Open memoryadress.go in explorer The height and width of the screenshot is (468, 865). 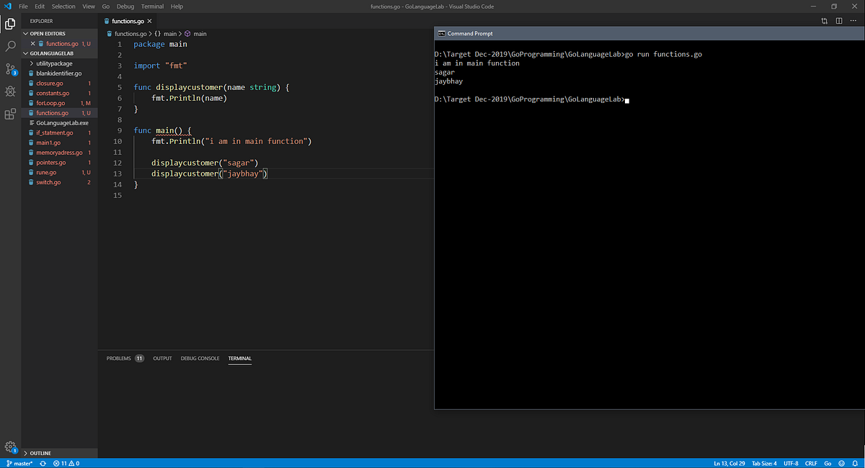tap(59, 153)
